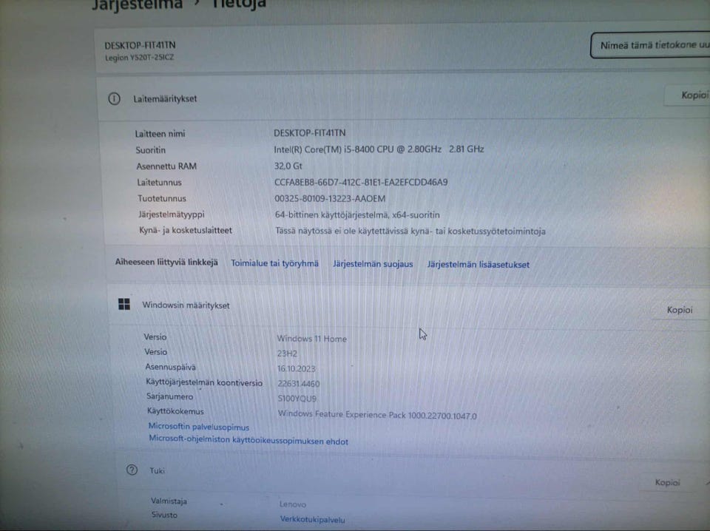Image resolution: width=710 pixels, height=531 pixels.
Task: Copy Windows specifications with Kopioi button
Action: coord(680,310)
